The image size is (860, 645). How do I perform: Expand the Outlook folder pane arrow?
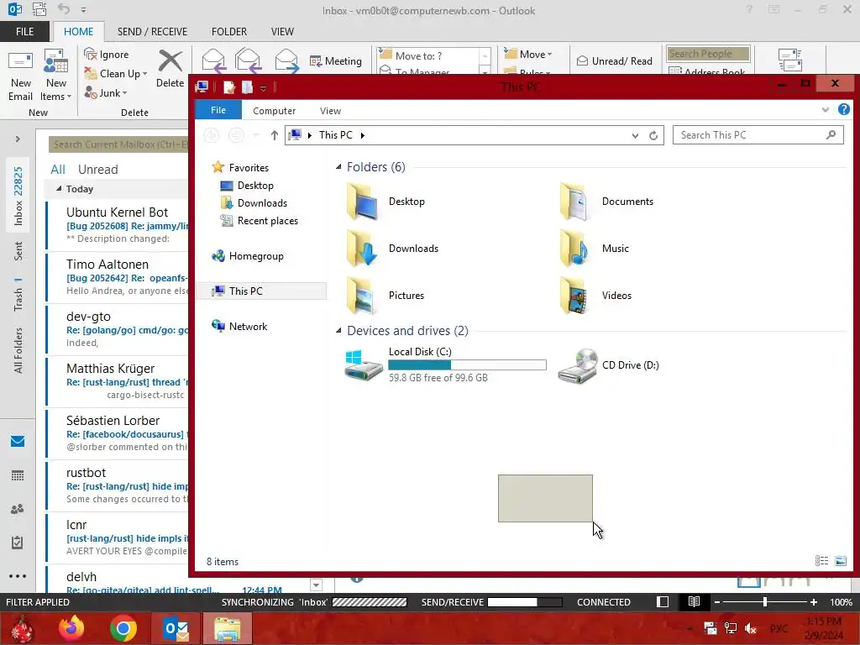pyautogui.click(x=18, y=139)
